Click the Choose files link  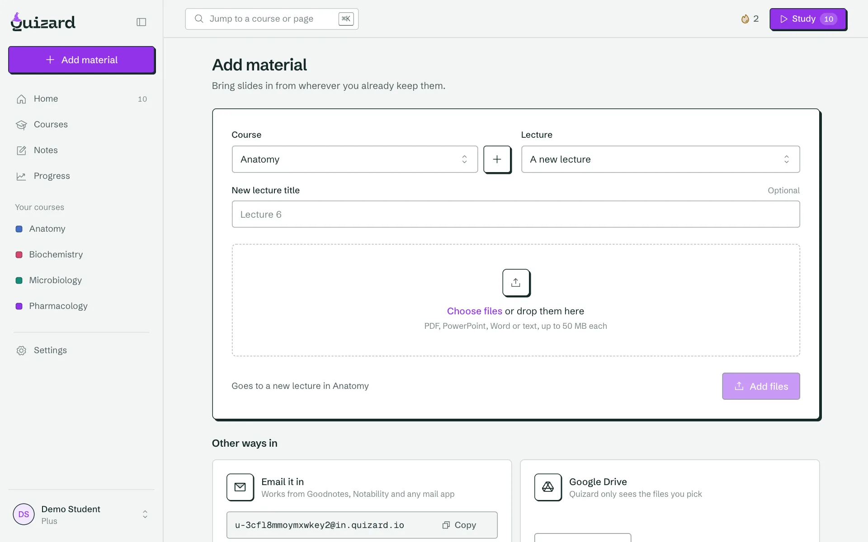(x=474, y=311)
